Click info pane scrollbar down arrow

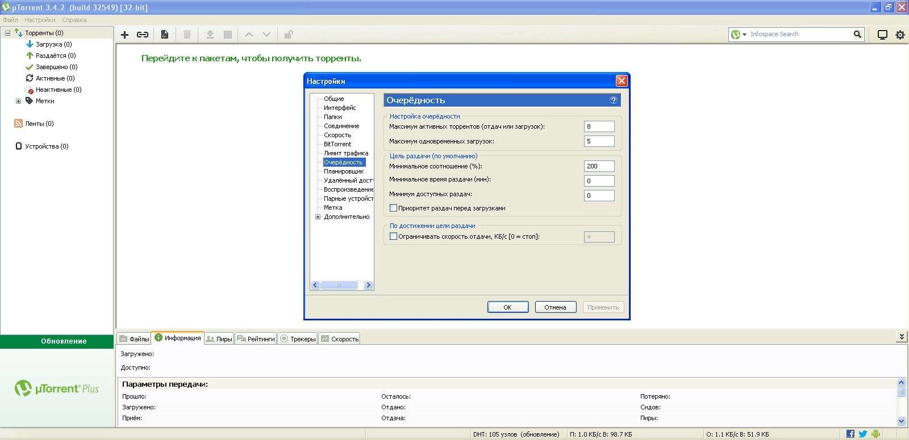pyautogui.click(x=901, y=421)
